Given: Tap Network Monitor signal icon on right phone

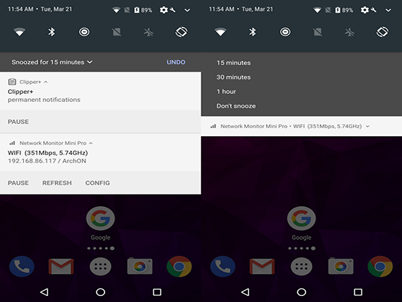Looking at the screenshot, I should 213,126.
